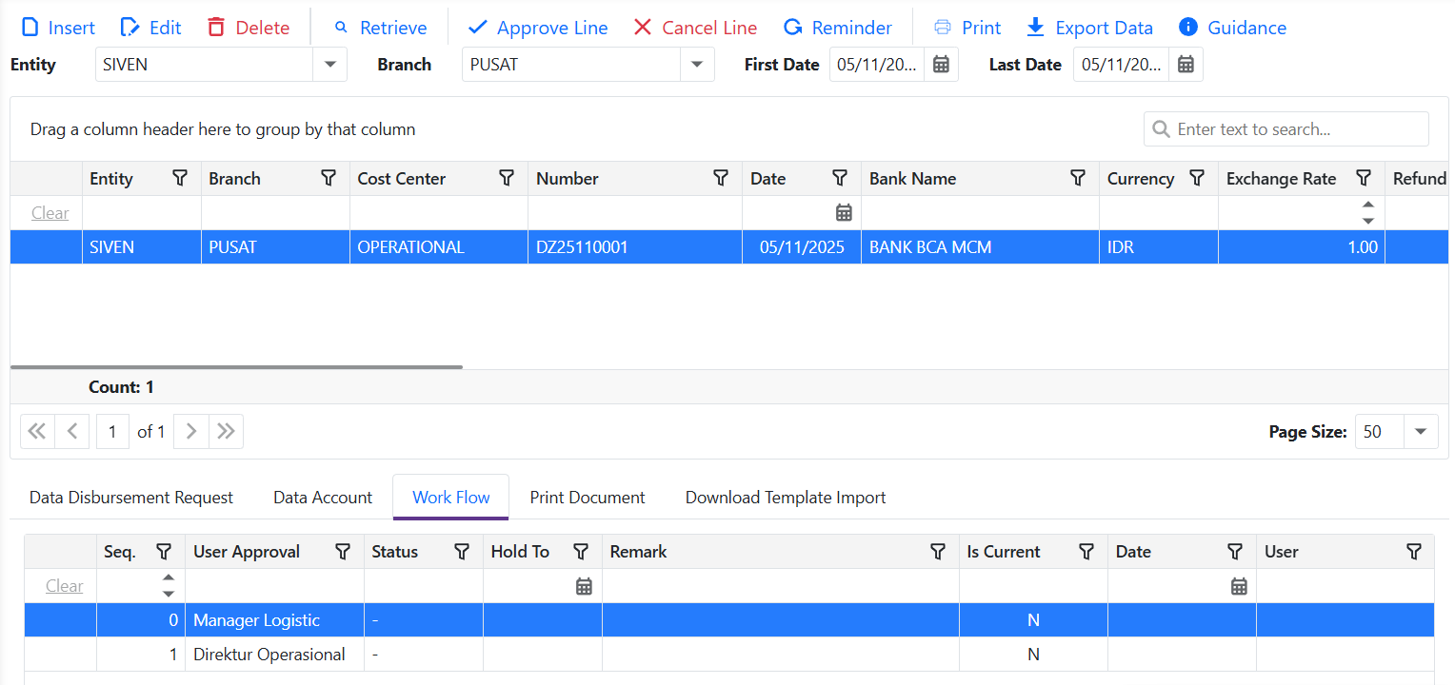Open the Status column filter icon
1455x685 pixels.
(x=462, y=551)
